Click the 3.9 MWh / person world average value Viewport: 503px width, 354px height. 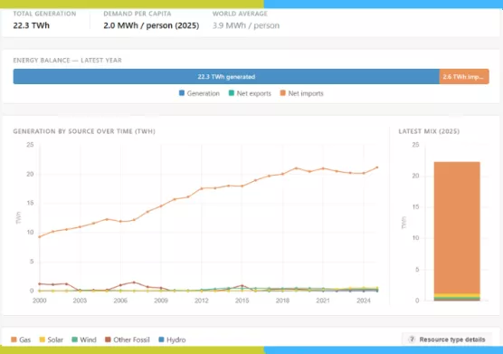coord(246,25)
